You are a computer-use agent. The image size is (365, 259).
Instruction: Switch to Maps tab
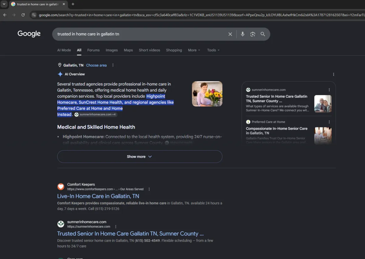(128, 50)
